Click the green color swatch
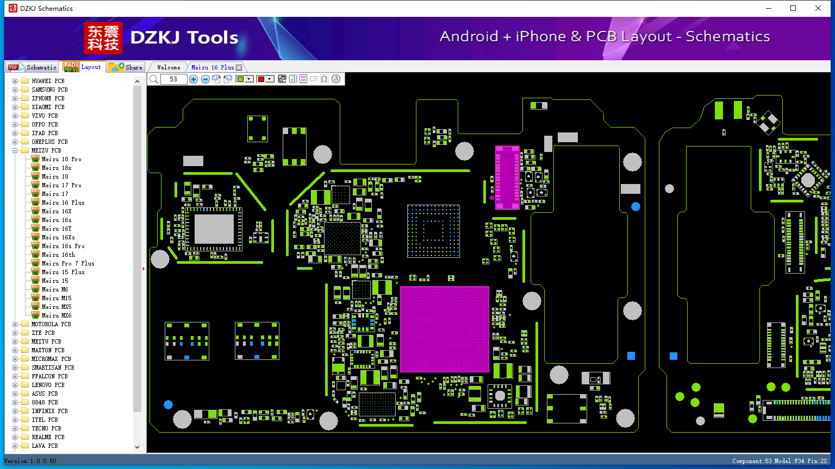This screenshot has height=469, width=835. [x=241, y=79]
